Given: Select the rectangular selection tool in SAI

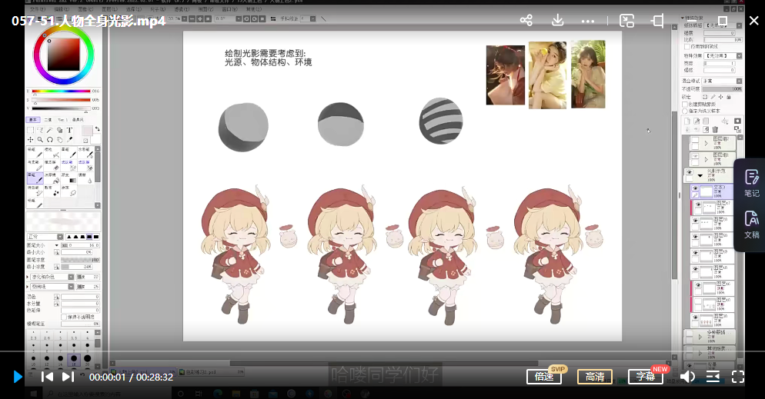Looking at the screenshot, I should (30, 130).
